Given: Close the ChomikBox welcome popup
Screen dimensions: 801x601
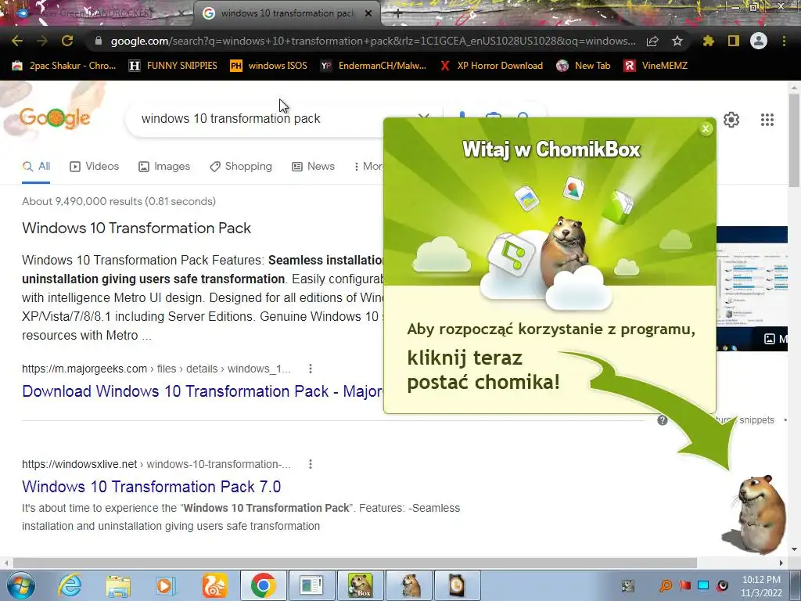Looking at the screenshot, I should pos(706,129).
